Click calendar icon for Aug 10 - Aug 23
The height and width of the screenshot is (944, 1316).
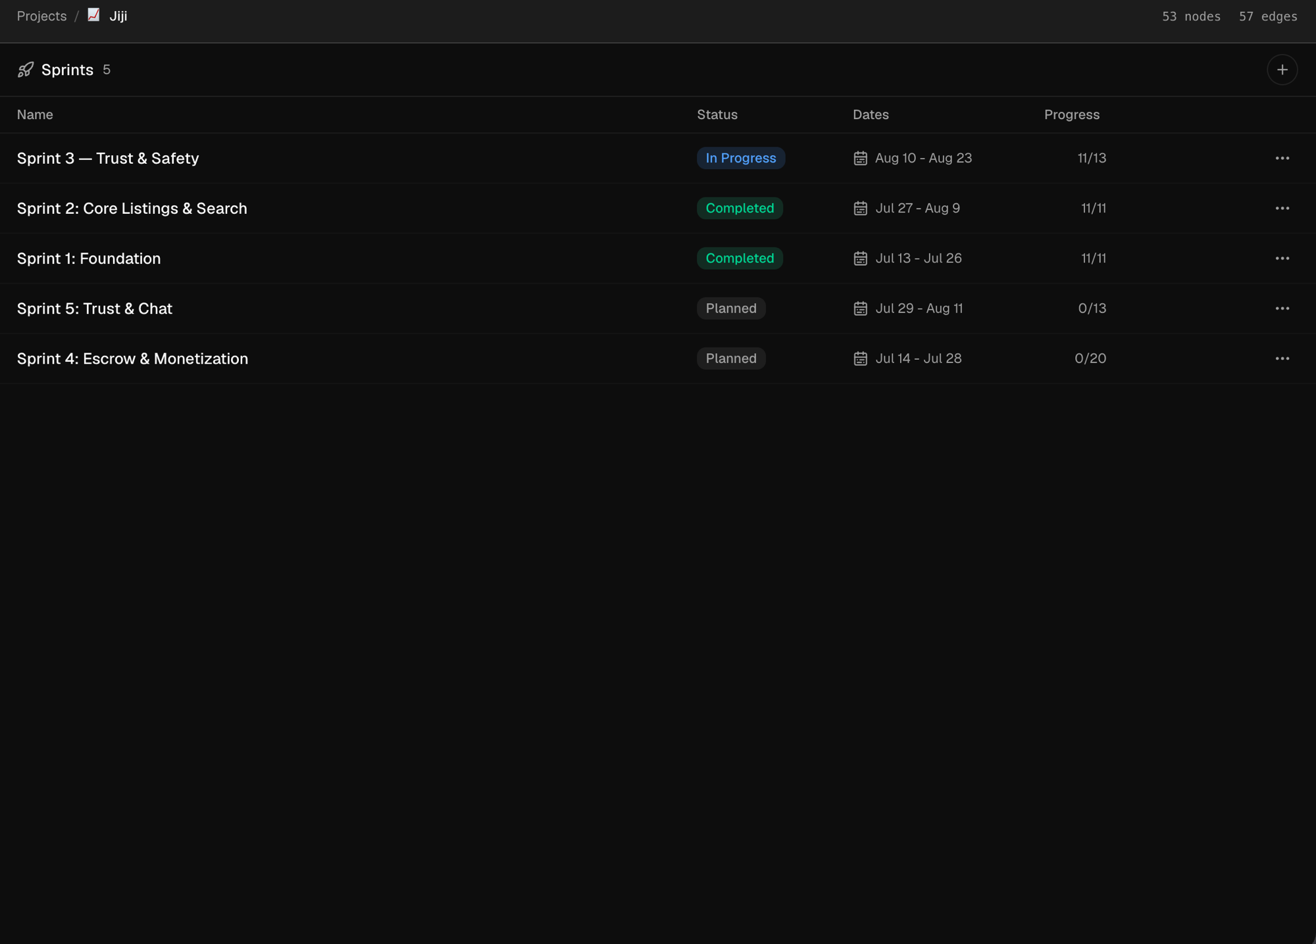860,158
